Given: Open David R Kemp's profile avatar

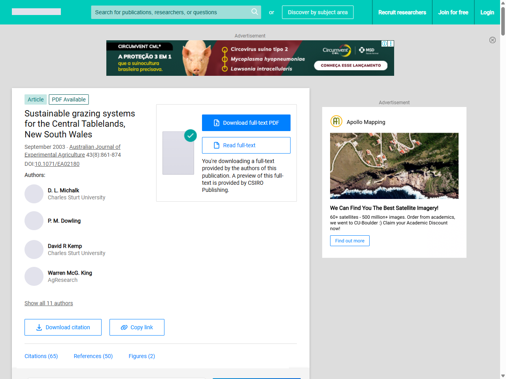Looking at the screenshot, I should coord(34,250).
